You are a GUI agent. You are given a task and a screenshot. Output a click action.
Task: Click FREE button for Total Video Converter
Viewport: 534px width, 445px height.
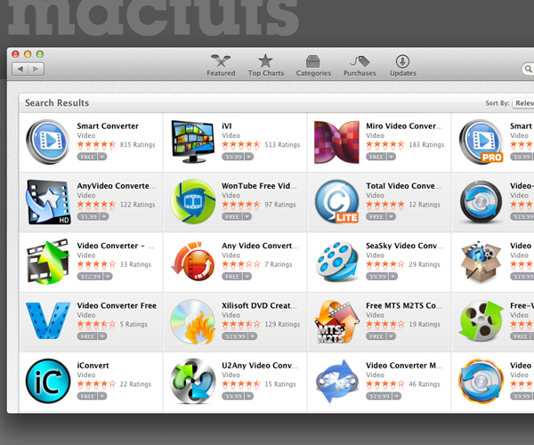[x=376, y=216]
